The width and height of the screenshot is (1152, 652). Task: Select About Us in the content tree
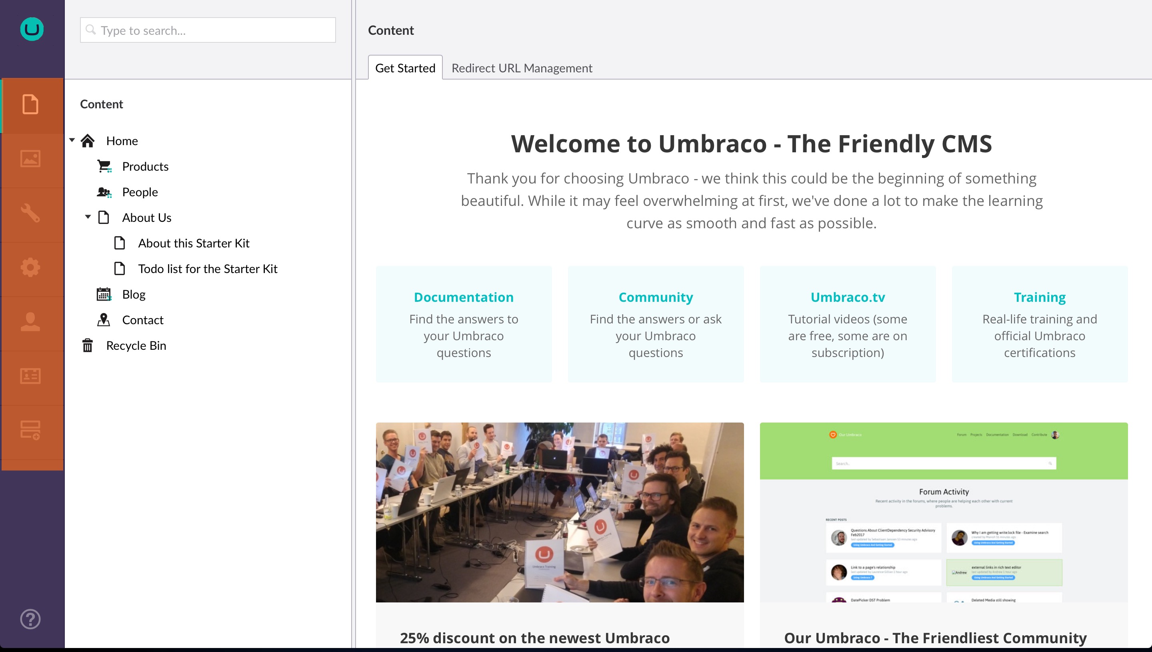coord(146,217)
